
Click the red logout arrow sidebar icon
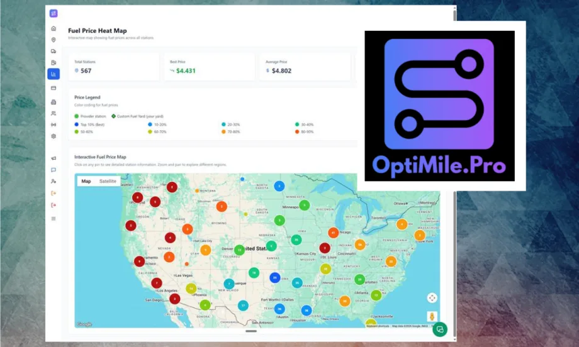(x=53, y=205)
